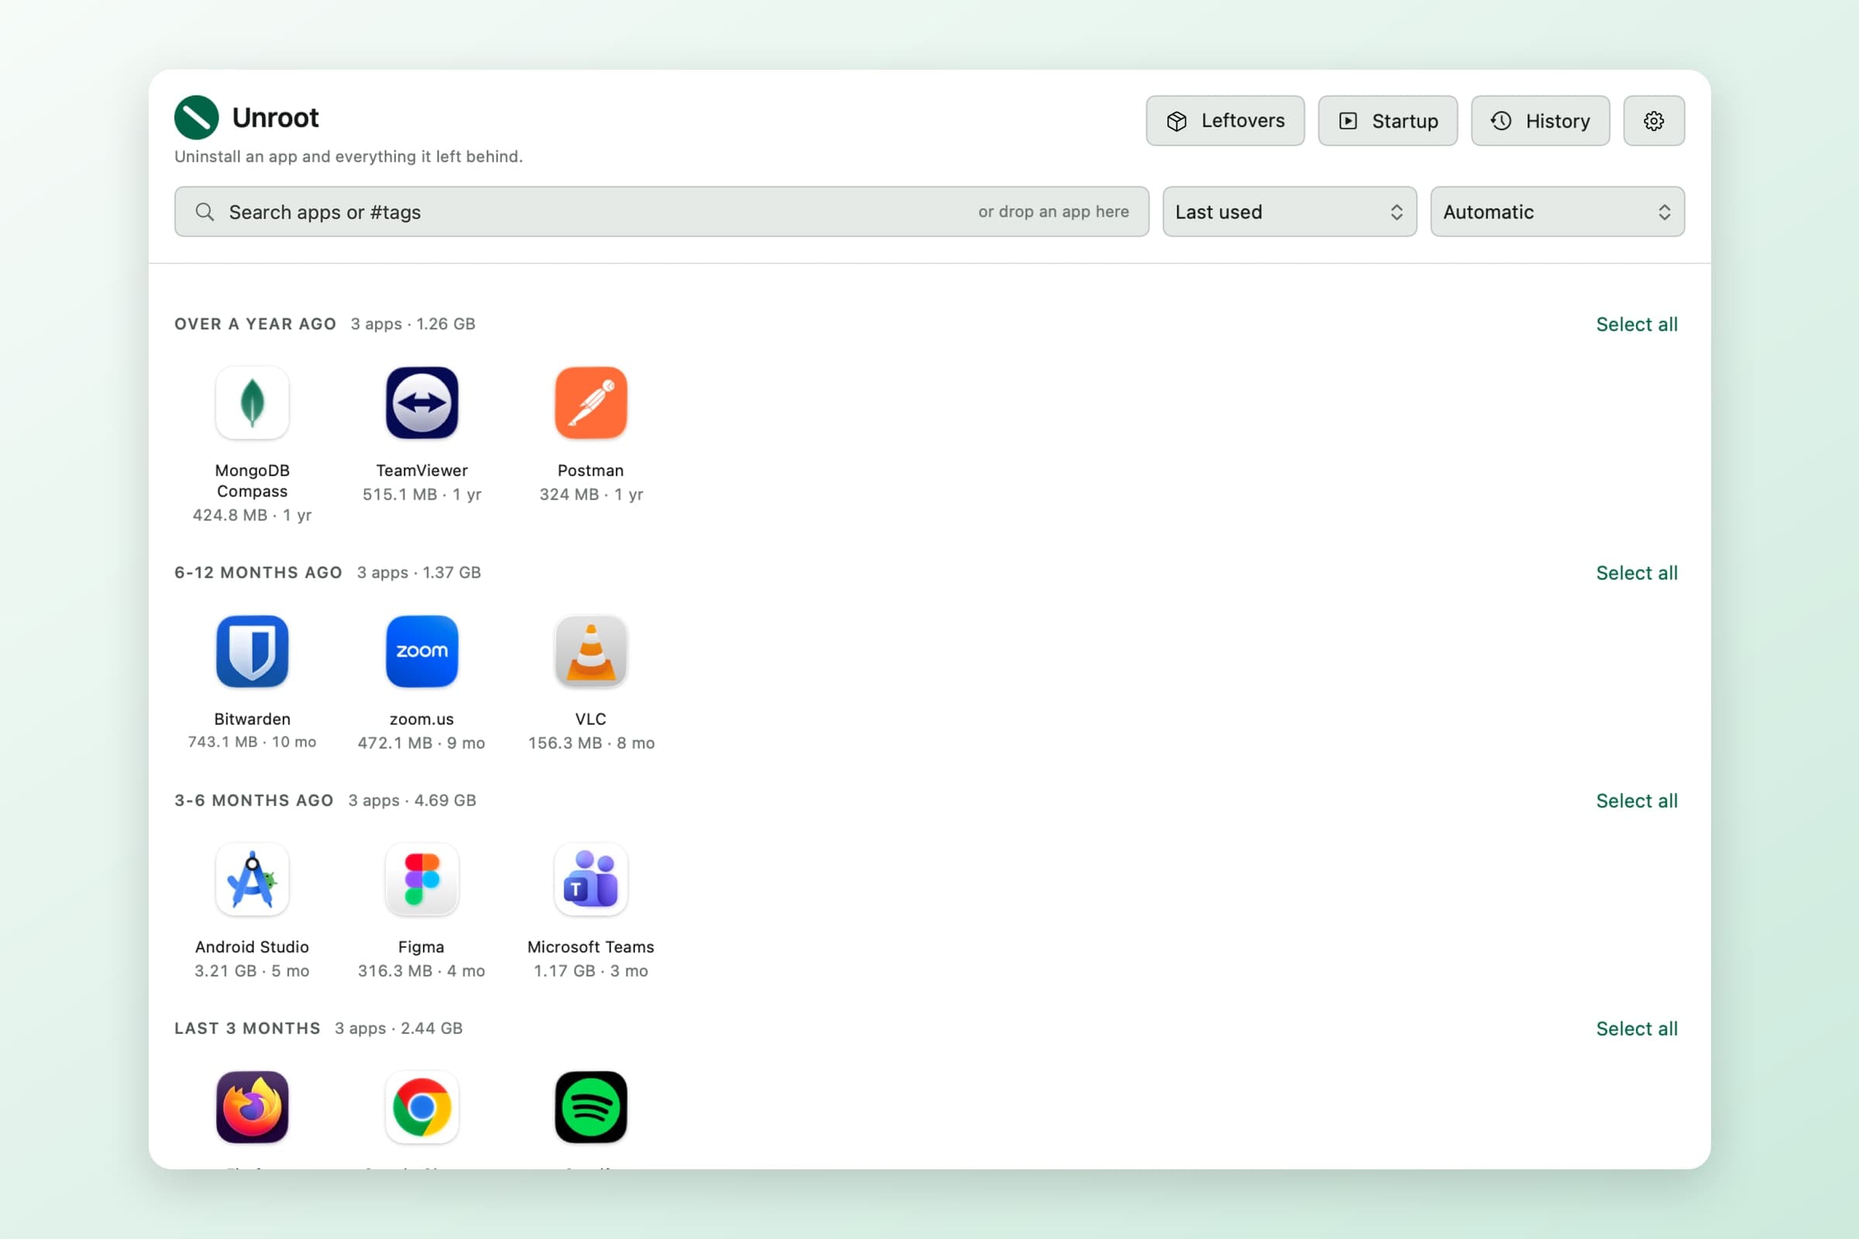Open the Startup items view
Image resolution: width=1859 pixels, height=1239 pixels.
(1387, 121)
